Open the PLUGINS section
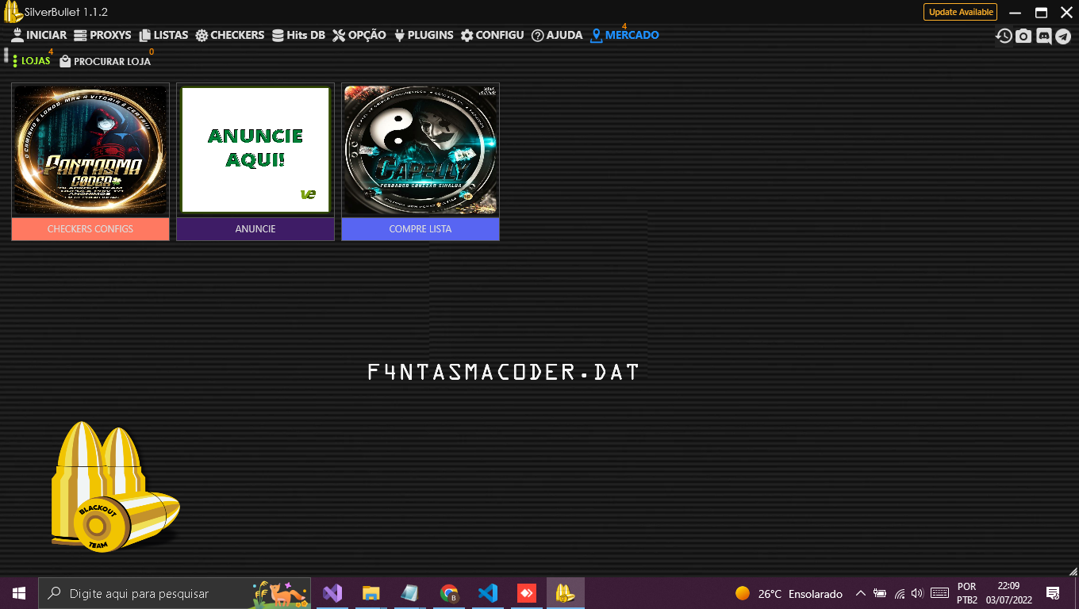 [424, 35]
